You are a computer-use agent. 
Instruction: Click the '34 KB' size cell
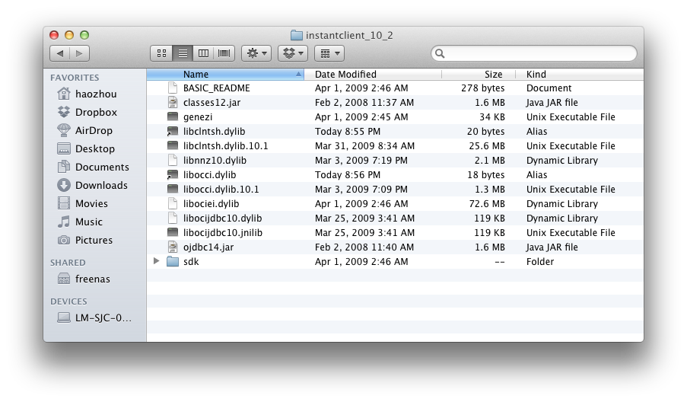tap(491, 117)
